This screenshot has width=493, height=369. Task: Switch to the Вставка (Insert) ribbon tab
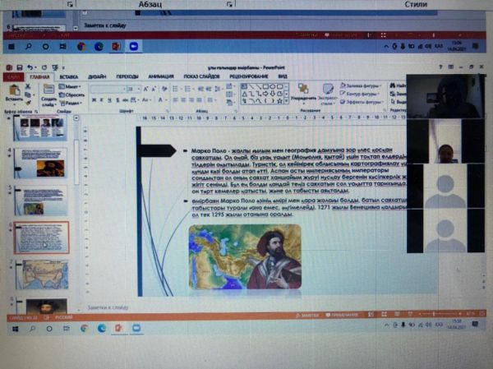(x=69, y=76)
